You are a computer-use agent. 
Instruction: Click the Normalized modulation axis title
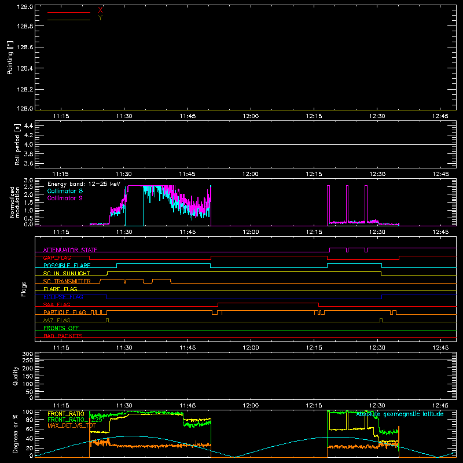(14, 202)
